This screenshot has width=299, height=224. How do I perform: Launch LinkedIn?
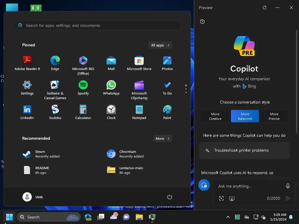(27, 112)
